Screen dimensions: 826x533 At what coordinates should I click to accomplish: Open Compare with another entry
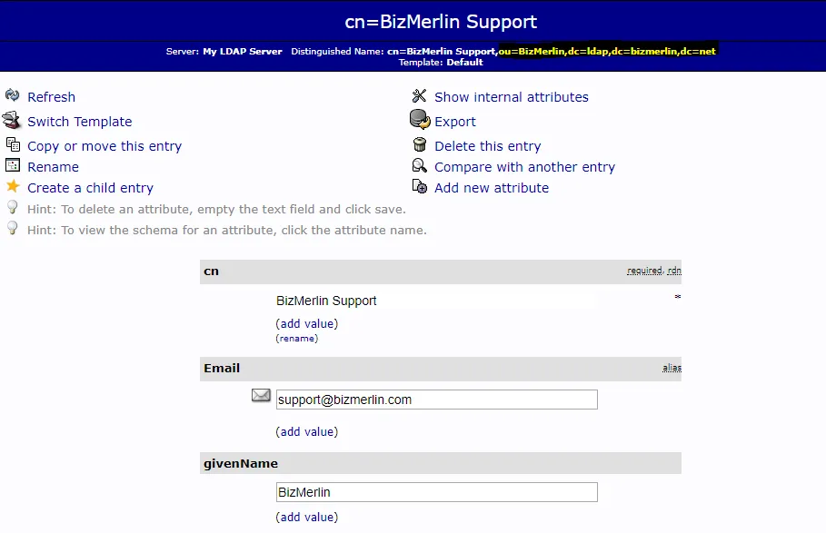click(524, 167)
